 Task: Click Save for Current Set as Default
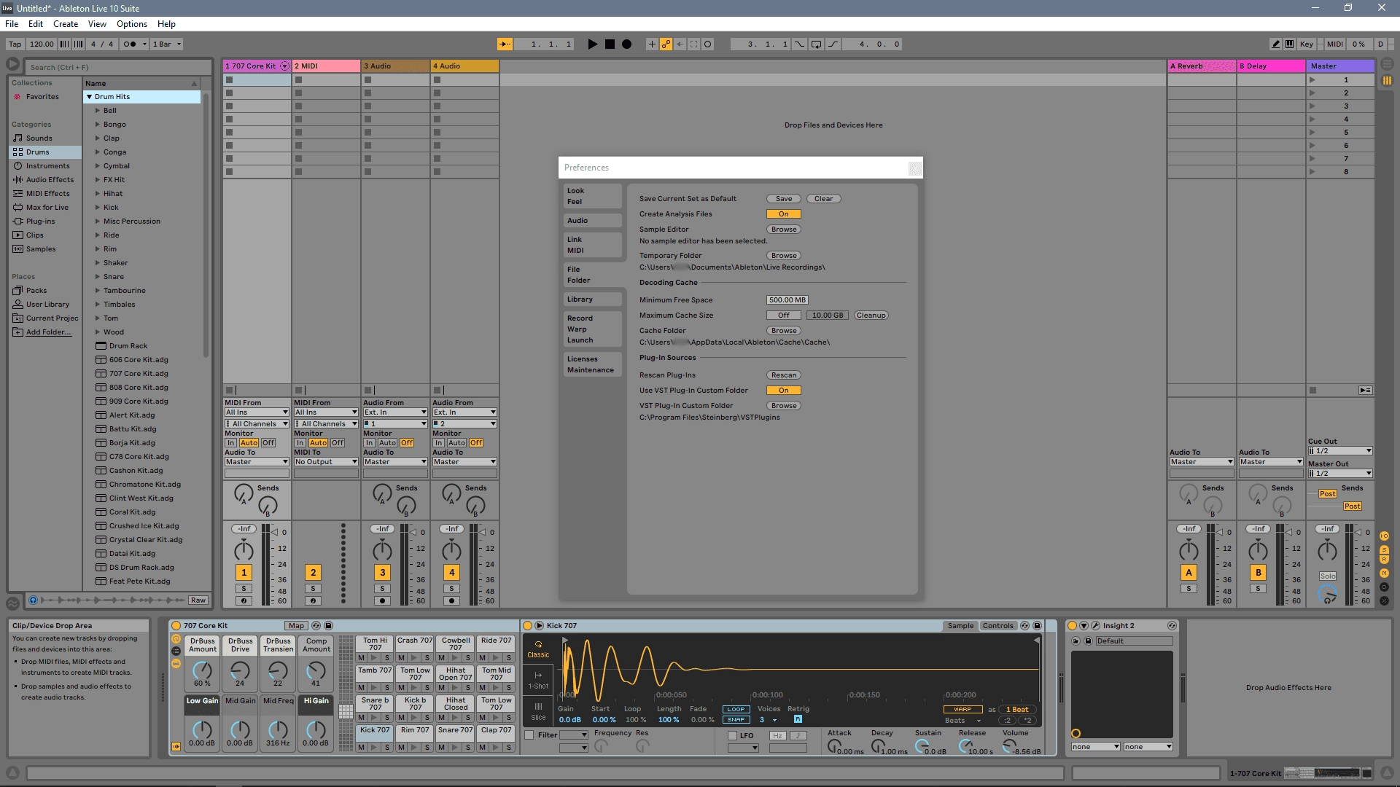[x=784, y=199]
